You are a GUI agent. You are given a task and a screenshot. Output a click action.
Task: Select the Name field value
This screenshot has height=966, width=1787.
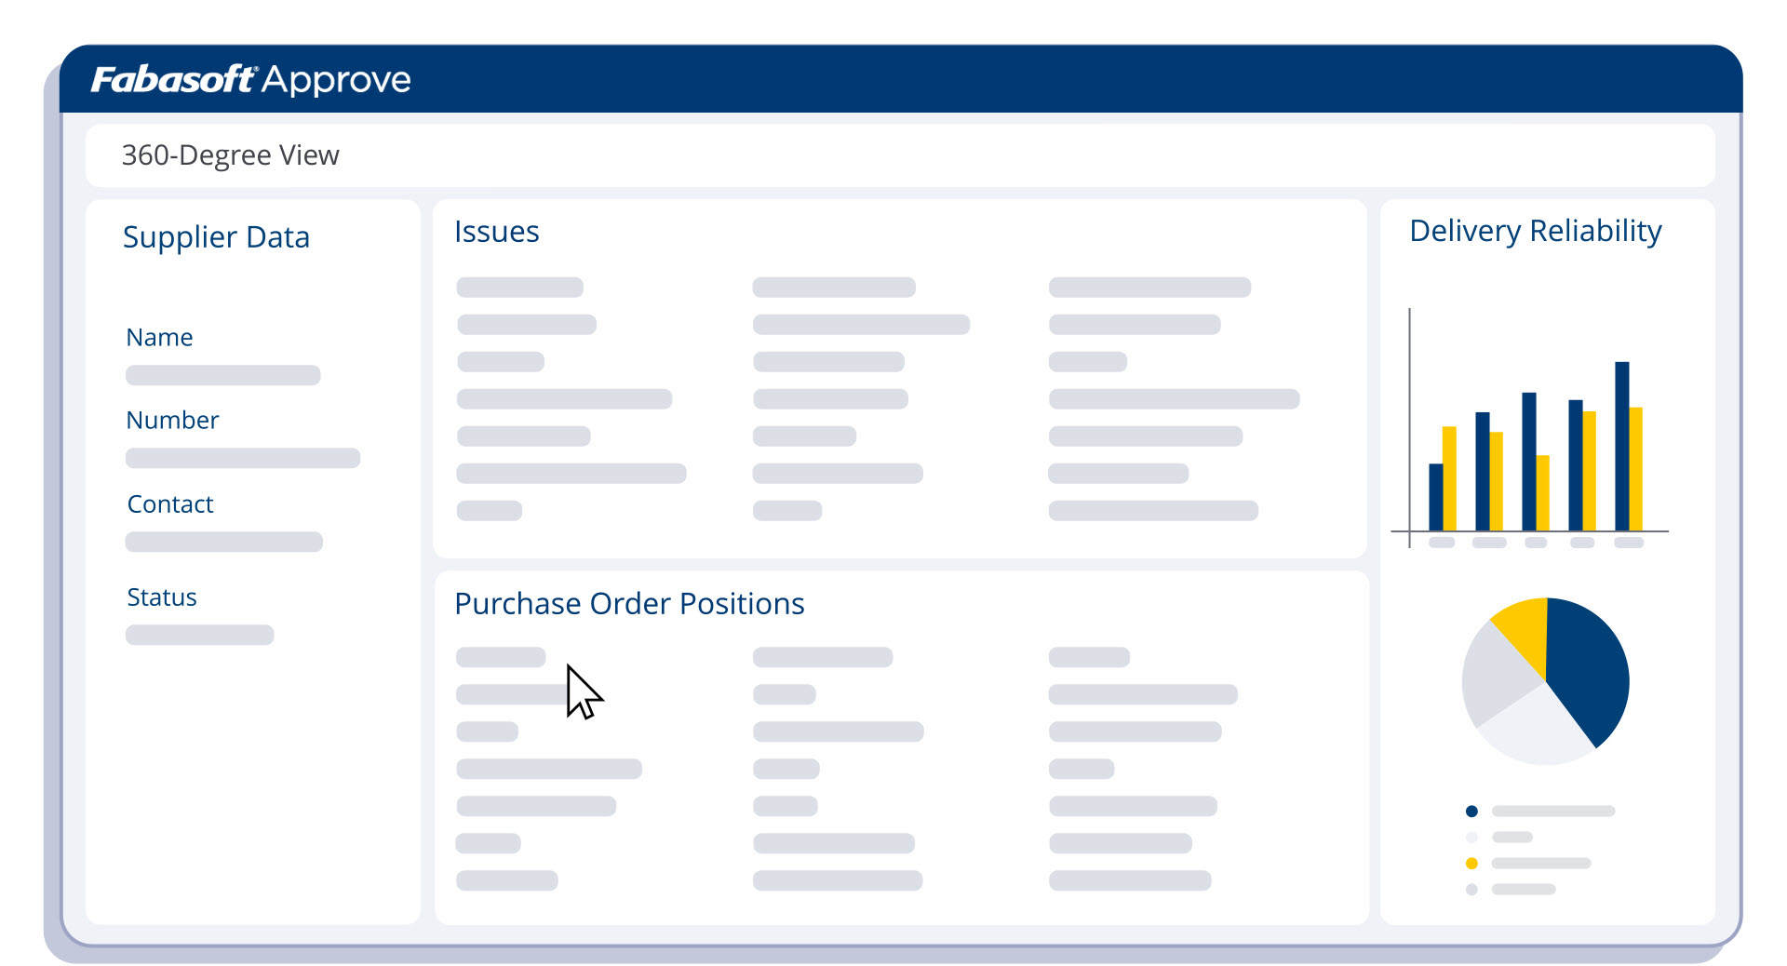coord(223,375)
